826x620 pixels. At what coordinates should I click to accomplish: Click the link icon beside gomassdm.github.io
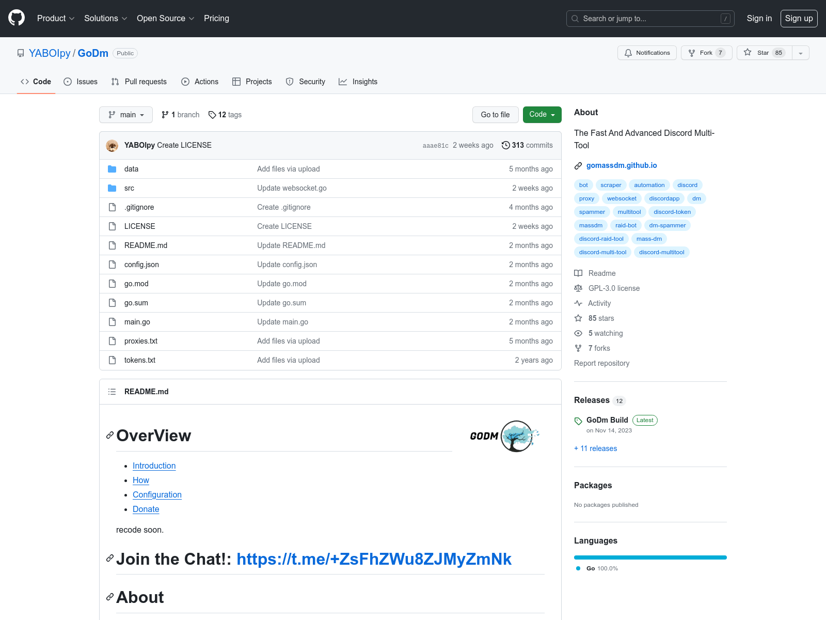click(578, 166)
